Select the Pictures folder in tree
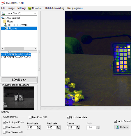131x136 pixels. click(x=13, y=29)
